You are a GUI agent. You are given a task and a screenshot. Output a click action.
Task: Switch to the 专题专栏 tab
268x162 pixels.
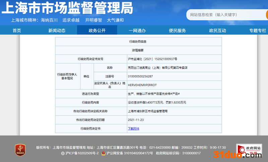coord(257,30)
